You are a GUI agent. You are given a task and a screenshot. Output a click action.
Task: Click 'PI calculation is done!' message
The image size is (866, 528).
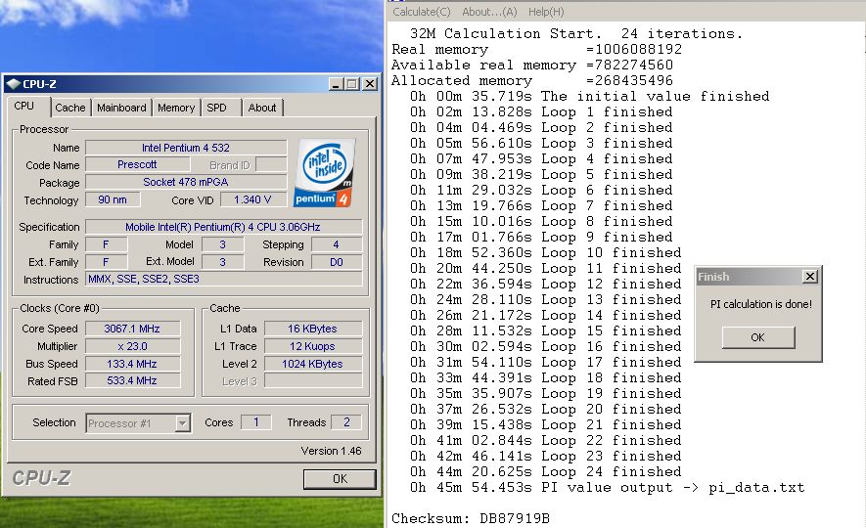[x=761, y=304]
